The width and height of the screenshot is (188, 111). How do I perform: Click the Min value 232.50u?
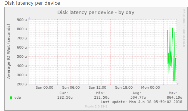tap(102, 97)
